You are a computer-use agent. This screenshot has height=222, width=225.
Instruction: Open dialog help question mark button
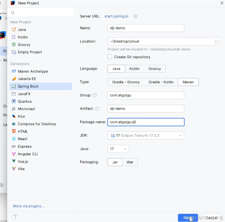pyautogui.click(x=15, y=217)
